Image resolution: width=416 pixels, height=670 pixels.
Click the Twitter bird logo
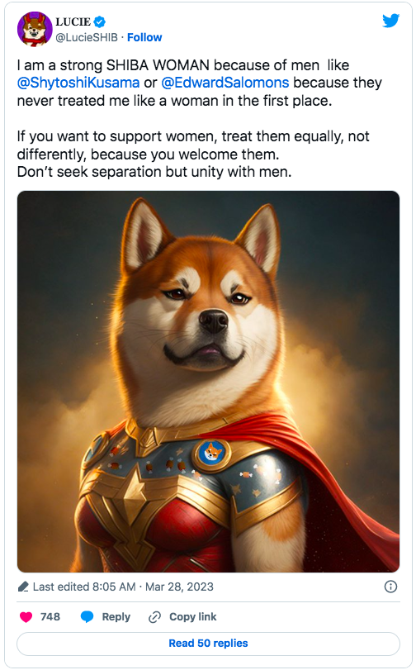390,20
